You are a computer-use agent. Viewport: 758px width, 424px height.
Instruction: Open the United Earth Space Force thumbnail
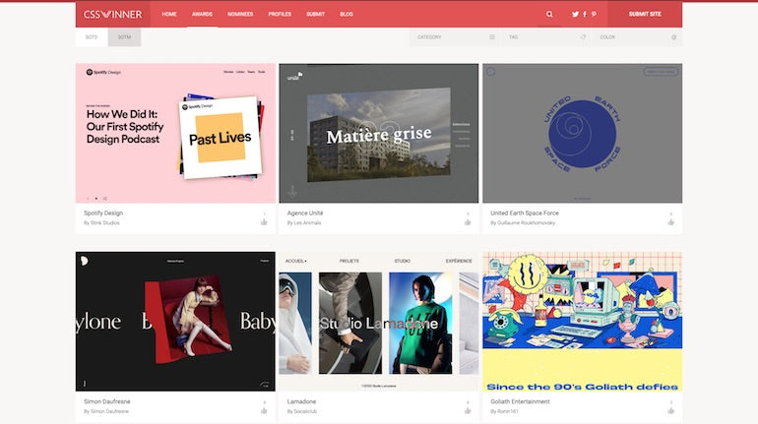point(582,133)
